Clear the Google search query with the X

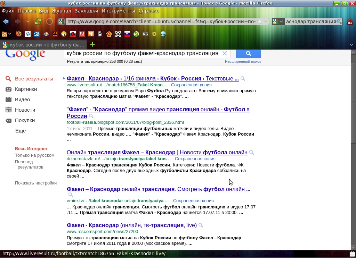[x=225, y=53]
